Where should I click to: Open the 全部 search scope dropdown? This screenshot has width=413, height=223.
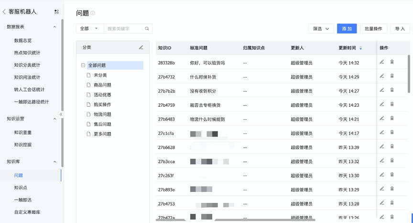89,29
